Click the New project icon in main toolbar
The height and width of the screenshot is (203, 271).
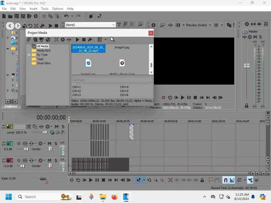pyautogui.click(x=4, y=16)
